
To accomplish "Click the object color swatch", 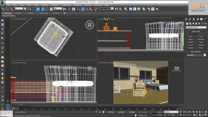I will [205, 55].
